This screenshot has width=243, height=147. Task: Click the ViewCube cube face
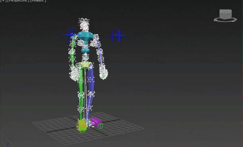[225, 14]
